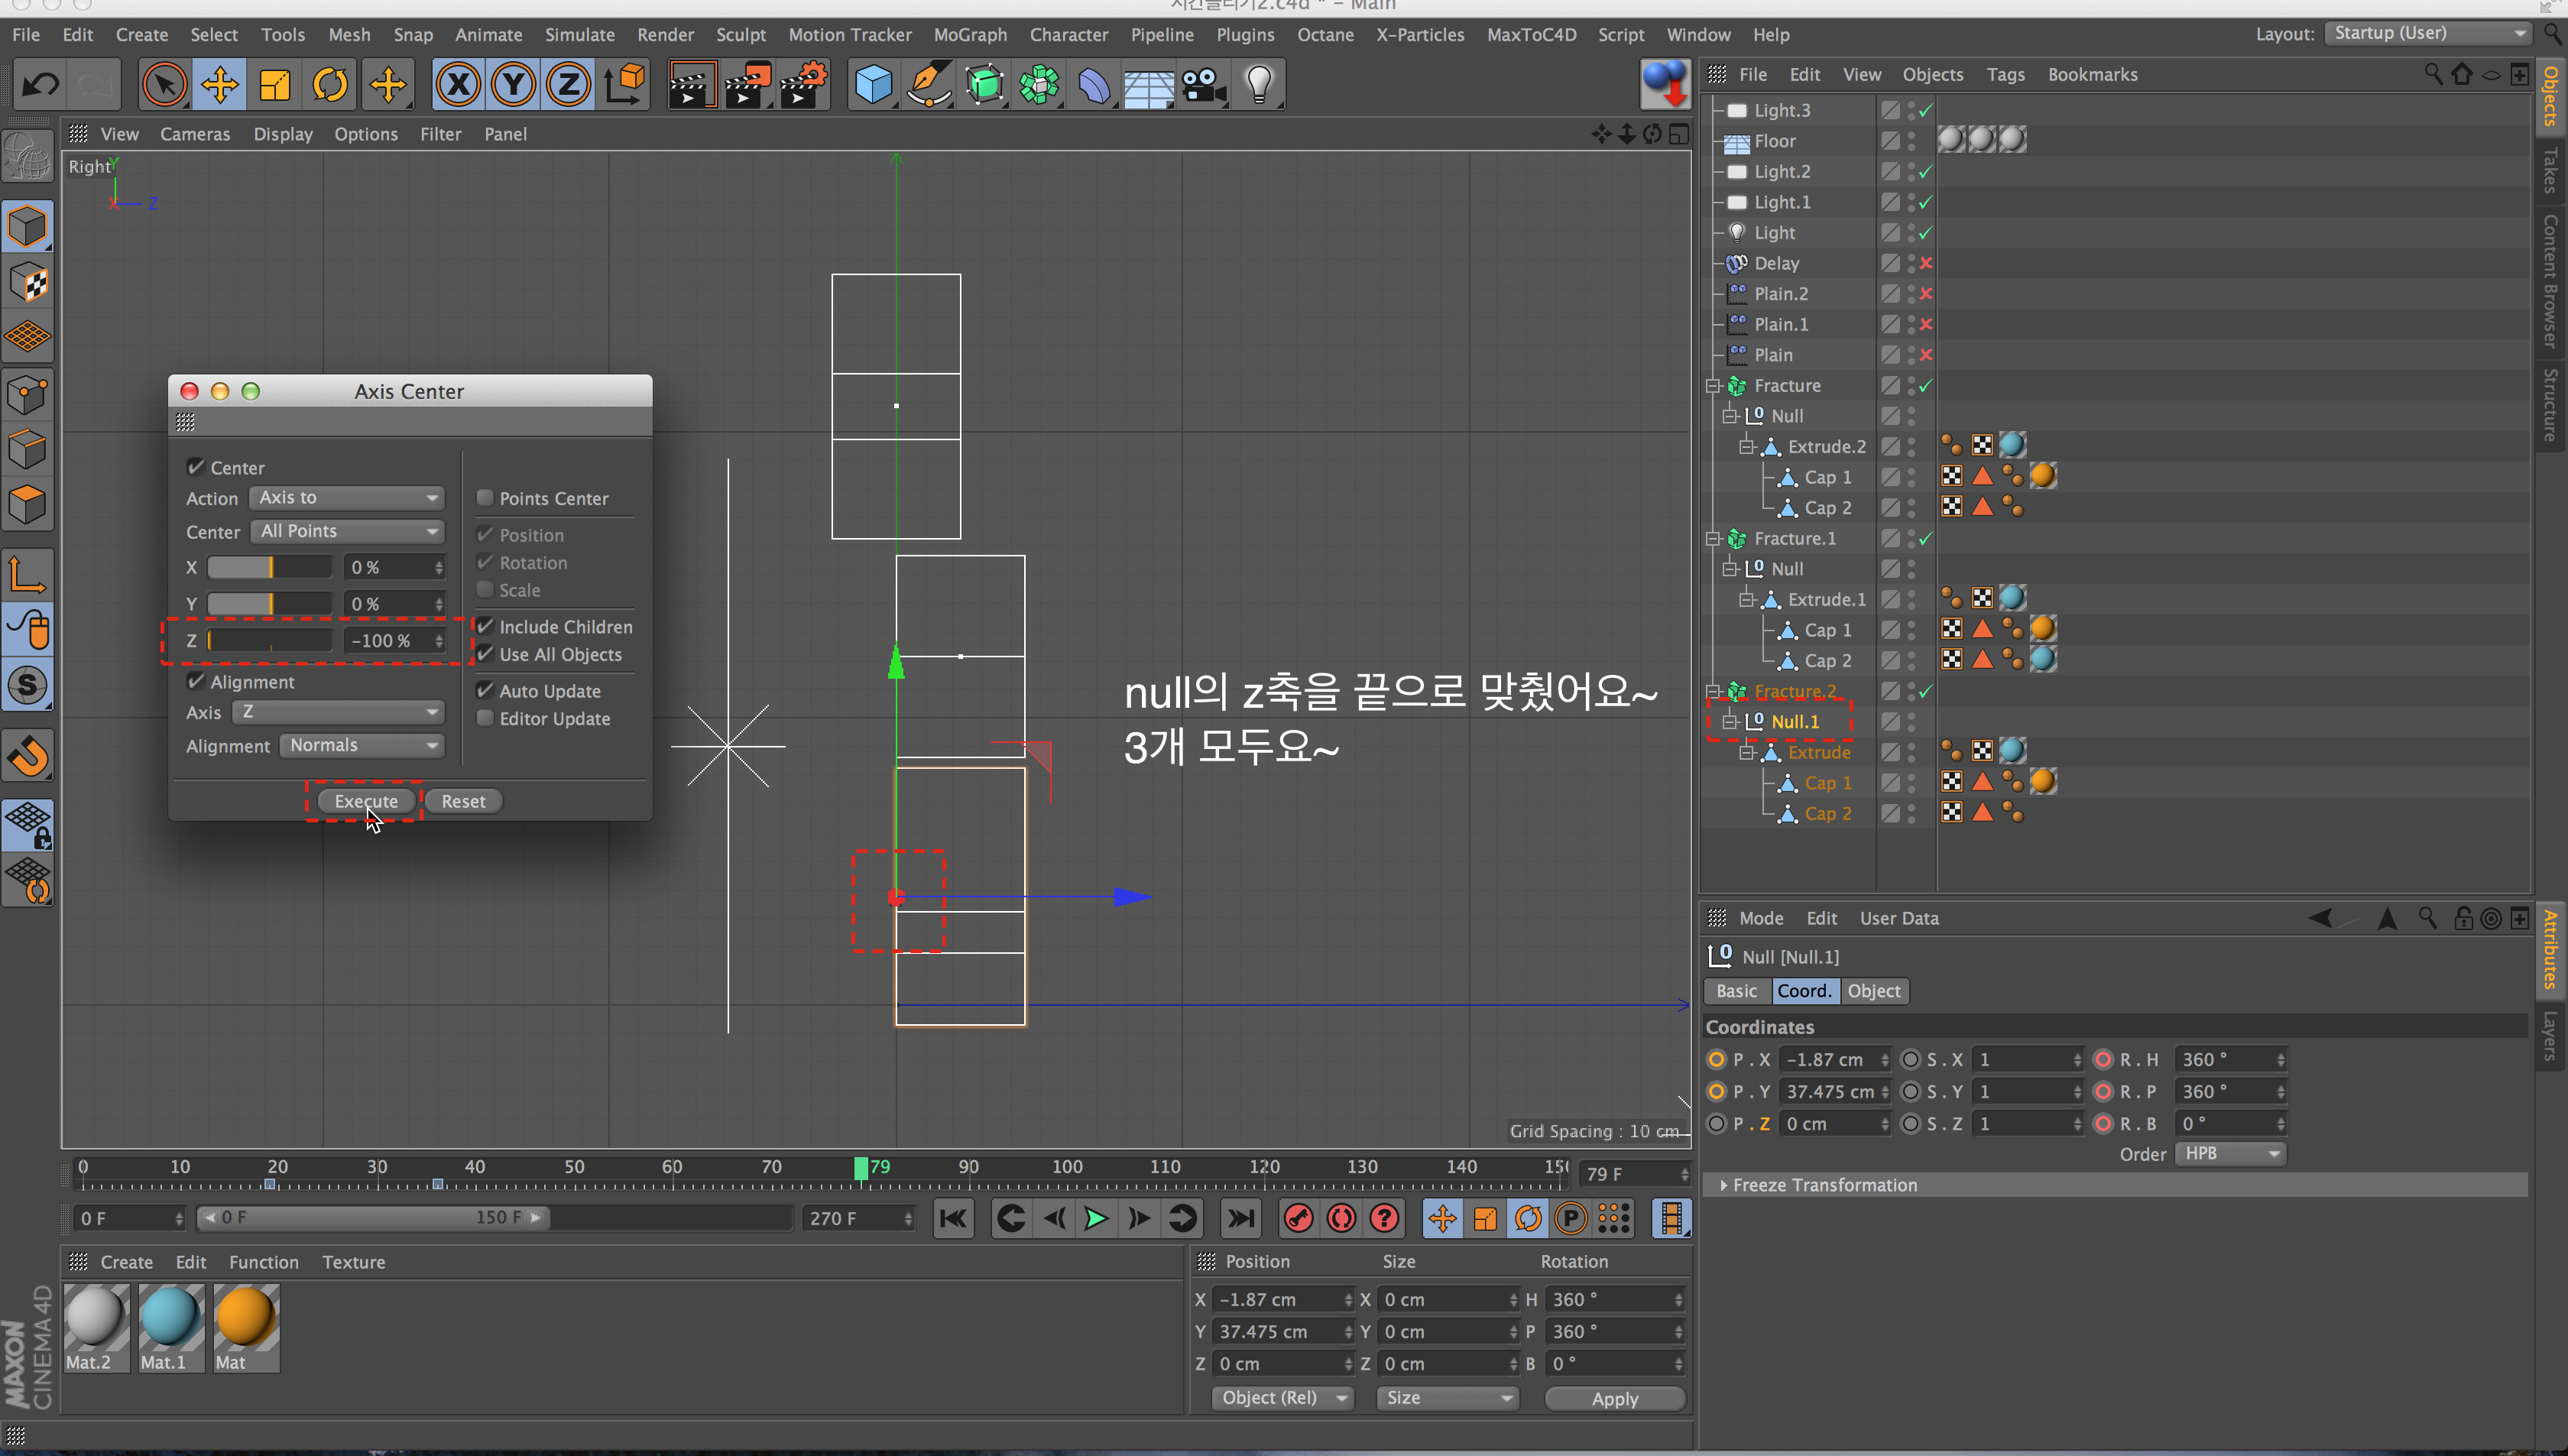Open the Object (Rel) dropdown

pos(1283,1397)
